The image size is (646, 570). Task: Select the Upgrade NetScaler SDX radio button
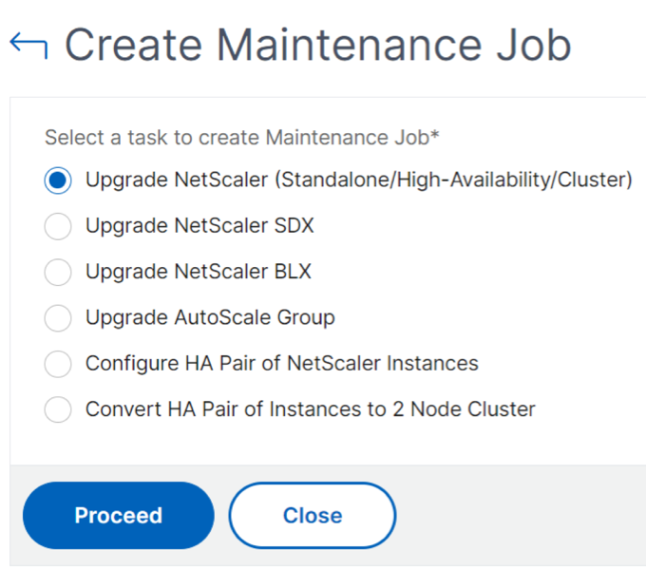click(x=58, y=226)
